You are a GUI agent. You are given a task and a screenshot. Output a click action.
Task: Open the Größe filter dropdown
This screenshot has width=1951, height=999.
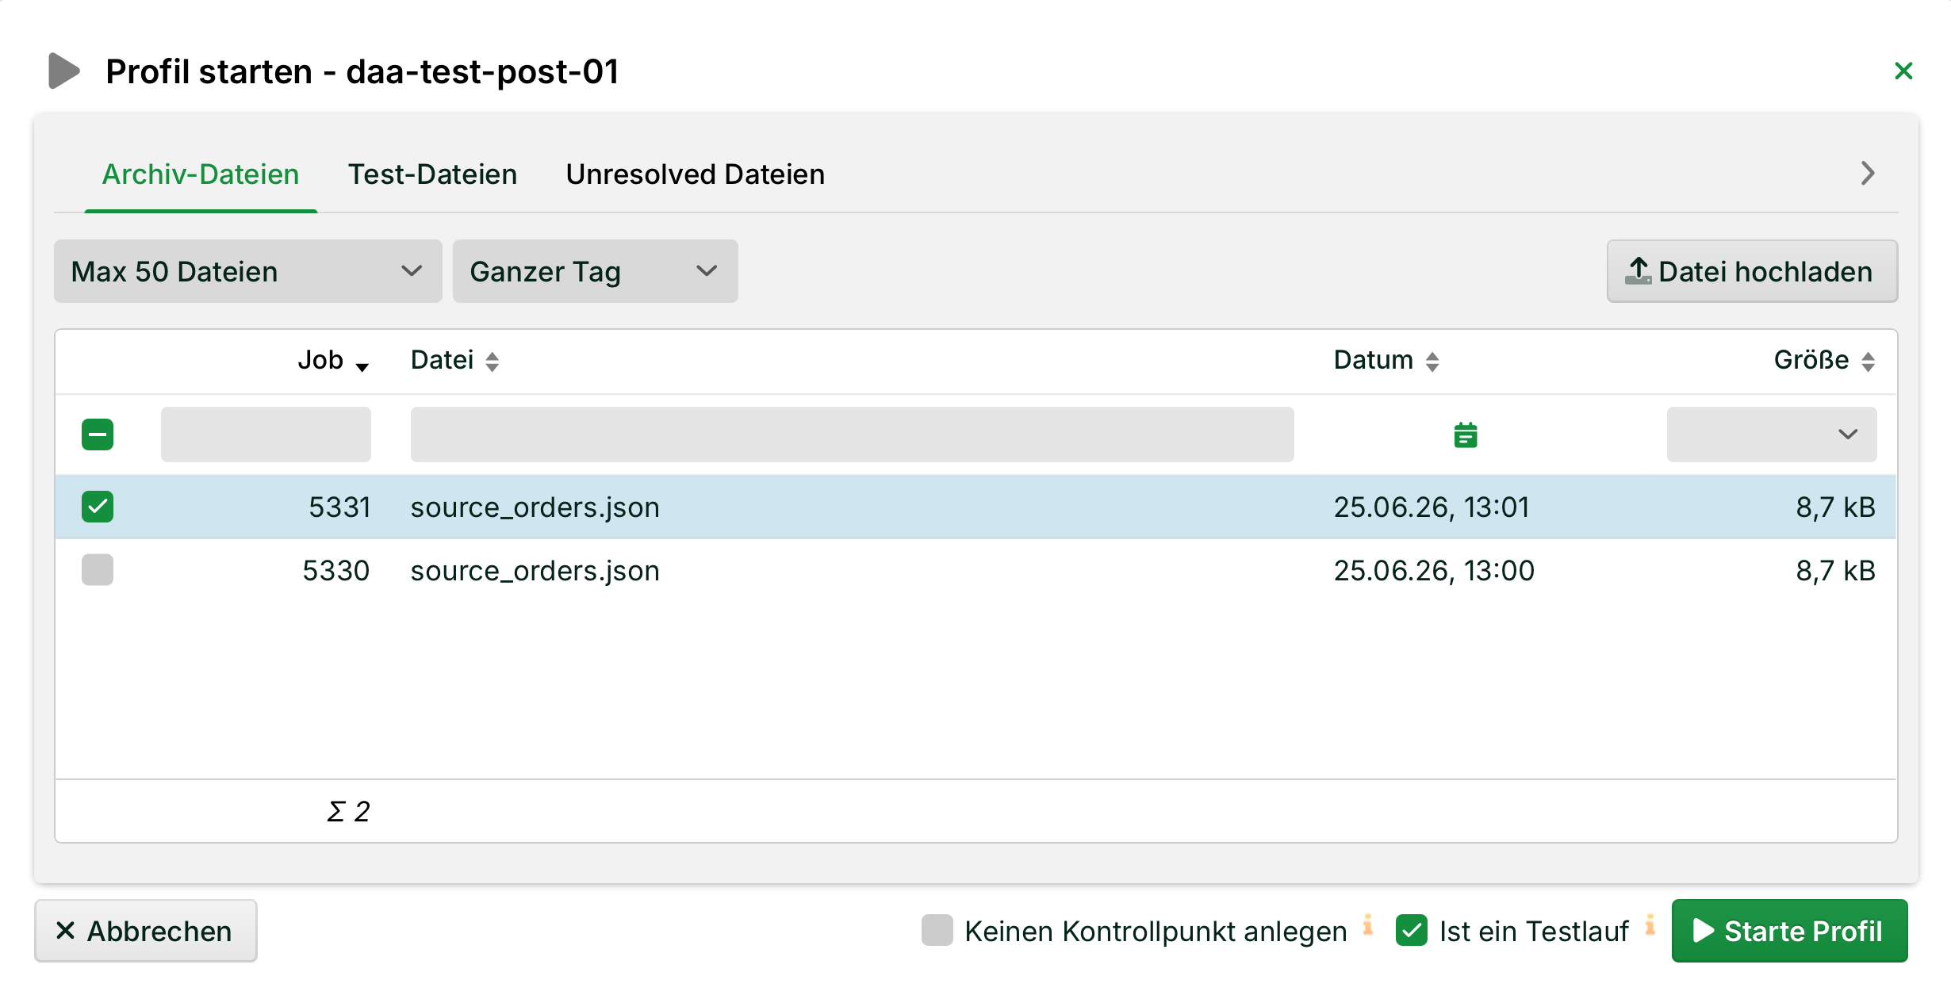pos(1771,434)
